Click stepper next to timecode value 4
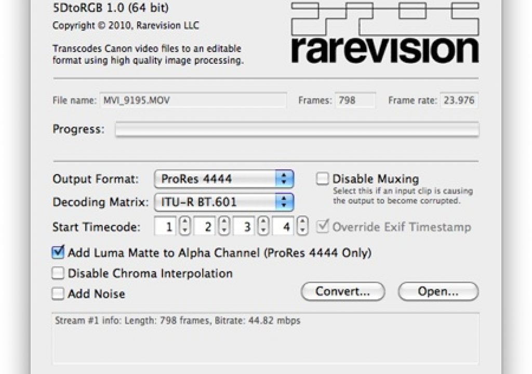Image resolution: width=532 pixels, height=374 pixels. click(x=303, y=226)
